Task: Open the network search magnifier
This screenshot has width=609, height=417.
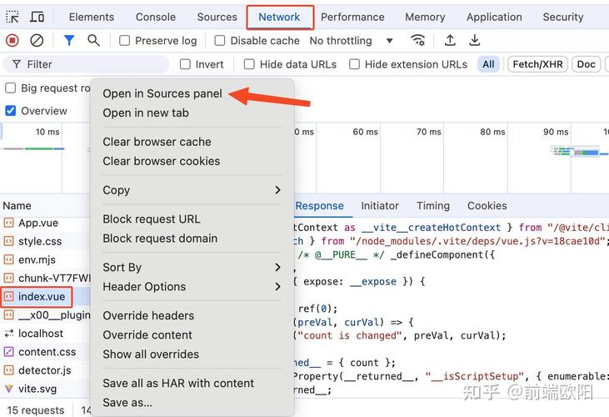Action: 93,40
